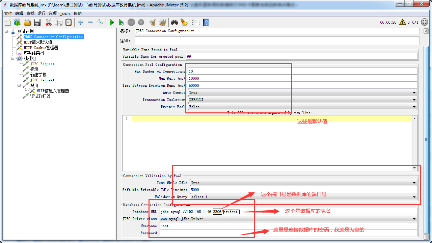Click the Username field containing root
This screenshot has height=243, width=432.
point(289,226)
